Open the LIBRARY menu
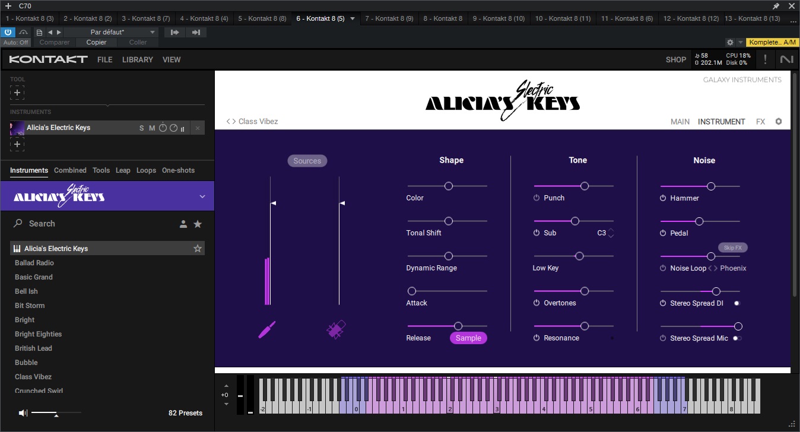The image size is (800, 432). tap(138, 59)
